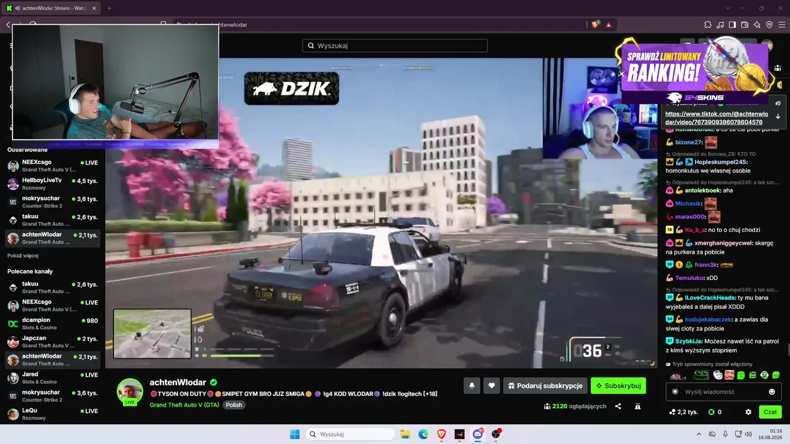Expand the pinned message with down arrow

tap(778, 116)
